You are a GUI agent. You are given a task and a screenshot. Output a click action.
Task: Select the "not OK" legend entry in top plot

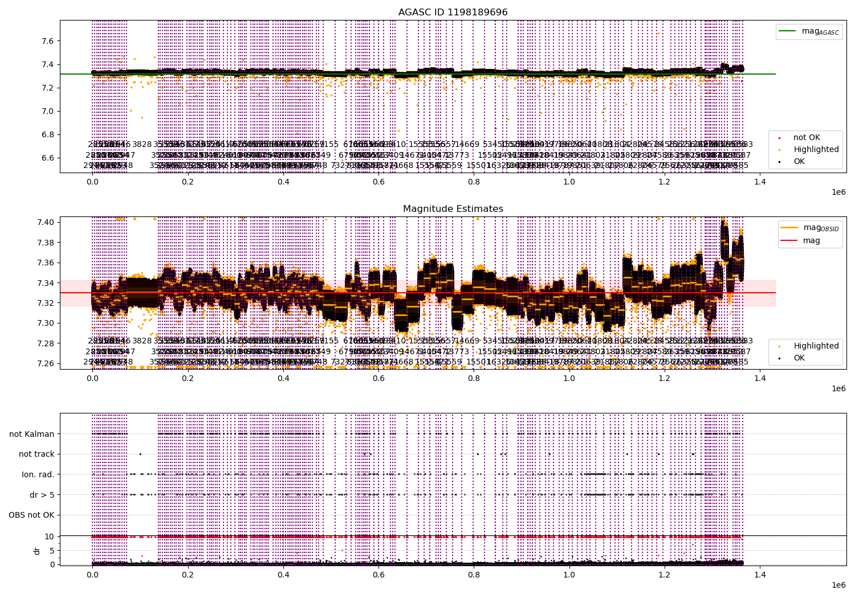click(x=807, y=137)
